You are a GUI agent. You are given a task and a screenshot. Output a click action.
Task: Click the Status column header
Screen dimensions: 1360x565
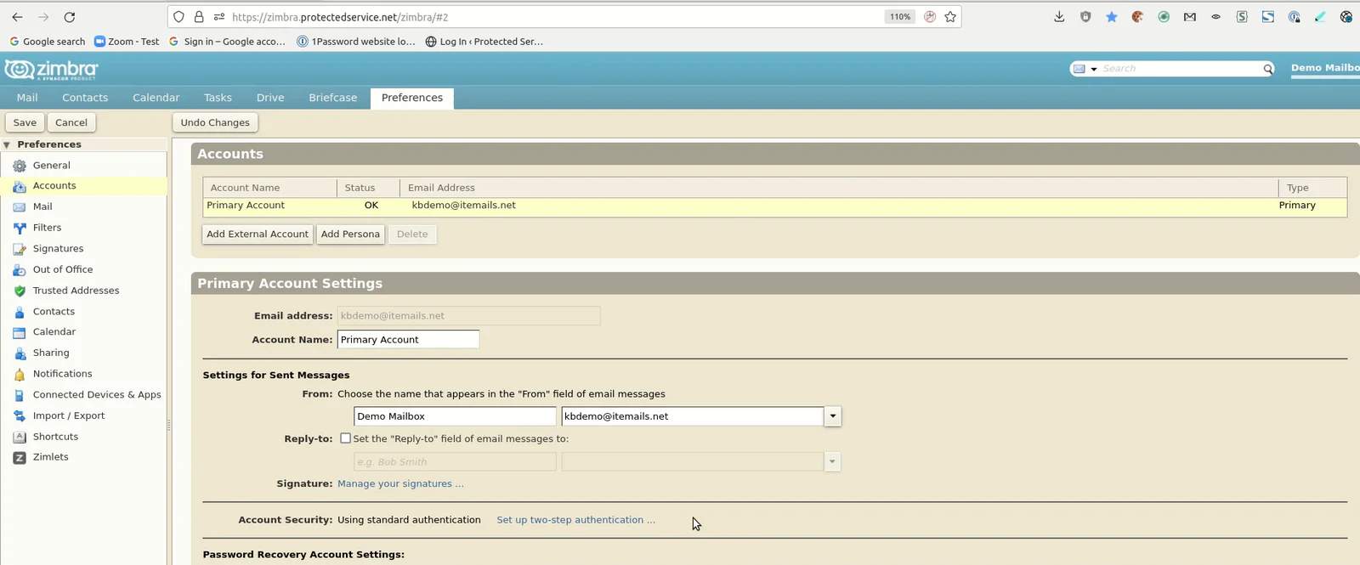coord(368,188)
